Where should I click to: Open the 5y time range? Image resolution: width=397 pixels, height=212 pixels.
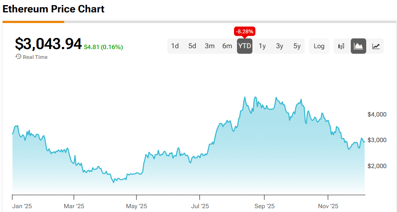pyautogui.click(x=297, y=46)
